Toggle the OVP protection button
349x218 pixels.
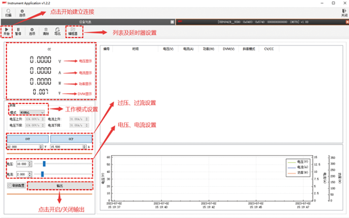pyautogui.click(x=27, y=139)
